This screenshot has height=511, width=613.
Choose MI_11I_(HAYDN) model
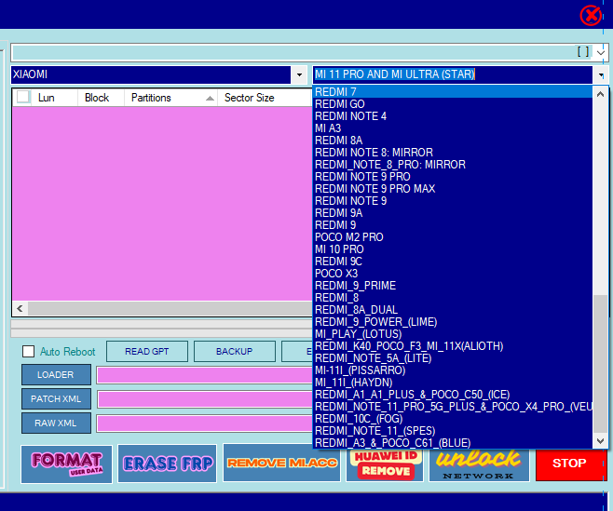[x=453, y=383]
